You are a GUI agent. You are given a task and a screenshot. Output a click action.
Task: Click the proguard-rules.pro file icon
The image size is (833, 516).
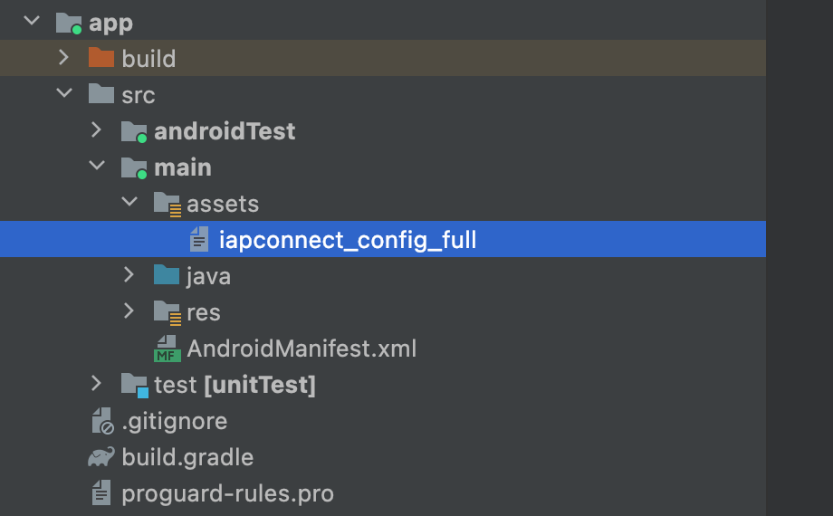click(x=101, y=493)
